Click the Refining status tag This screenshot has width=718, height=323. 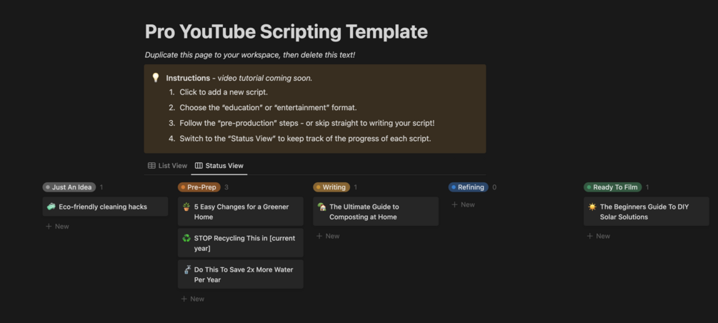click(469, 187)
